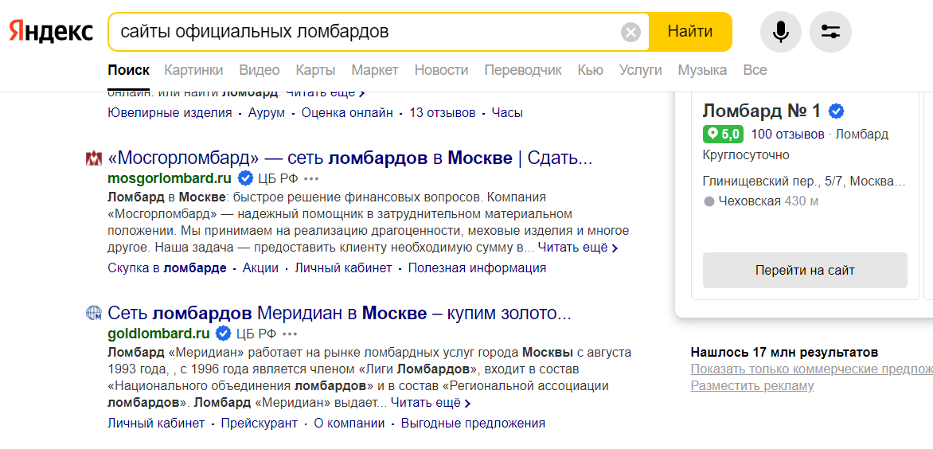
Task: Click the Меридиан site favicon
Action: coord(95,313)
